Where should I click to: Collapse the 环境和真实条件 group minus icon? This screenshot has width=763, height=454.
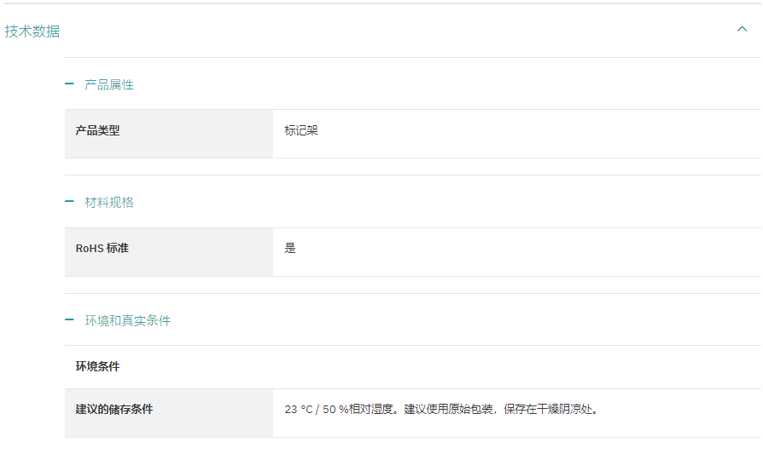[69, 319]
